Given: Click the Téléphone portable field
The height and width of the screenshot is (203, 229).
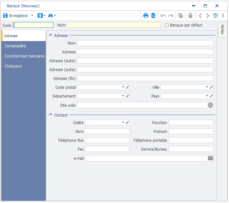Looking at the screenshot, I should pyautogui.click(x=191, y=140).
